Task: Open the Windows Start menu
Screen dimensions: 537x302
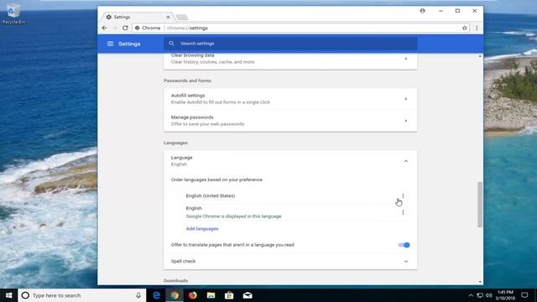Action: click(x=9, y=295)
